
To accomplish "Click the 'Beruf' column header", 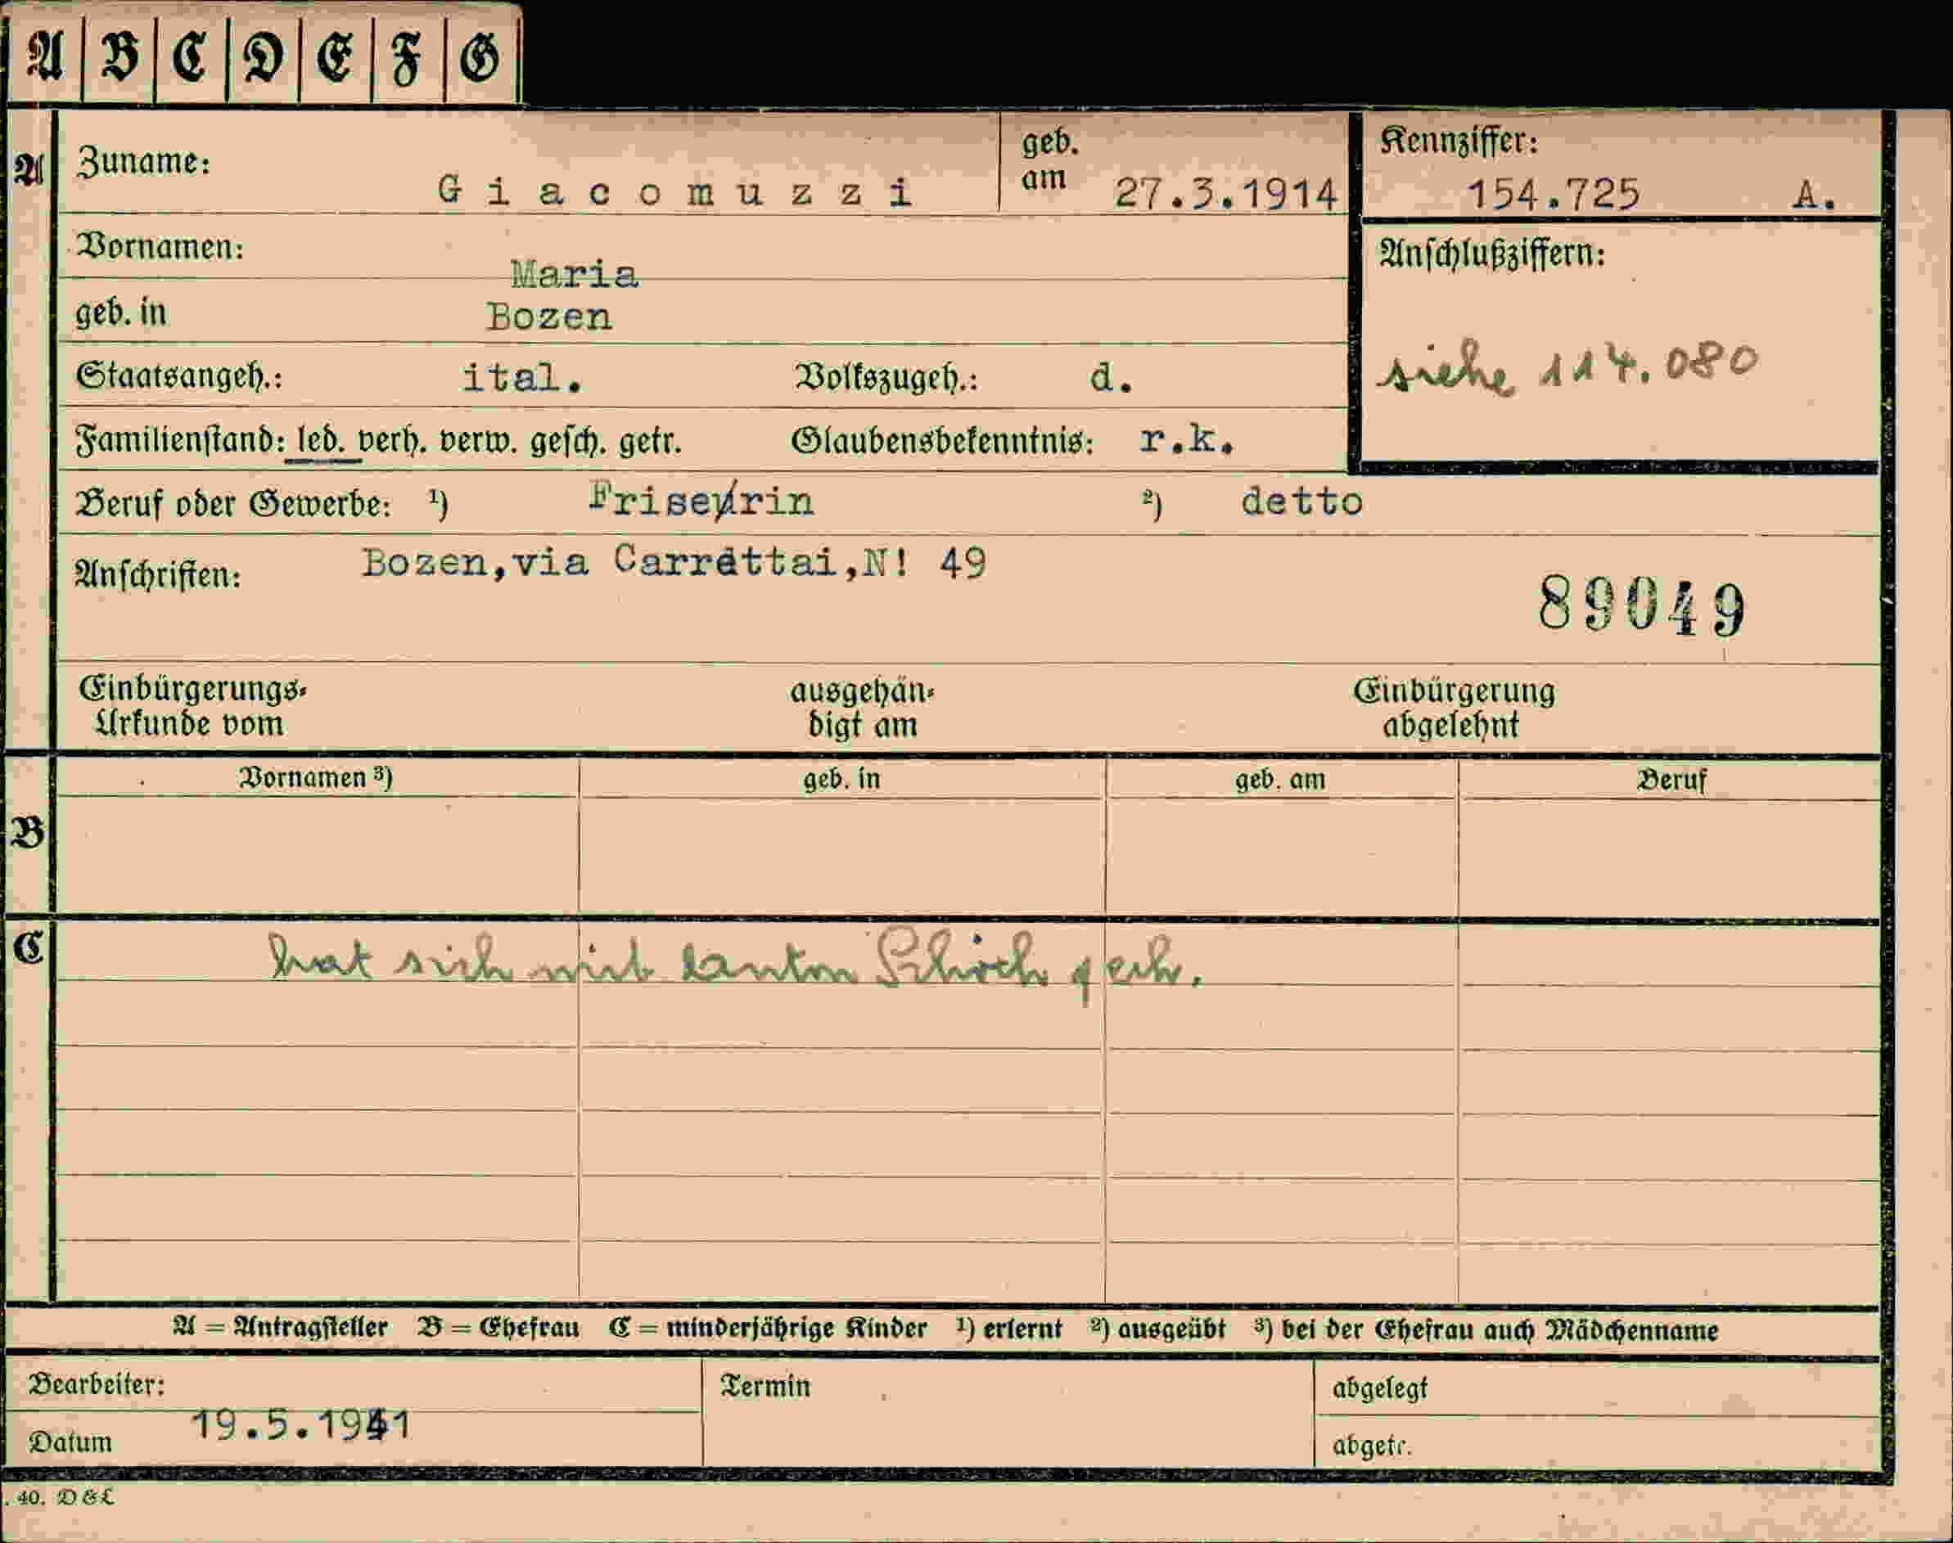I will click(x=1671, y=780).
